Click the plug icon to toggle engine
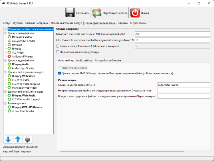This screenshot has height=161, width=214. 28,139
